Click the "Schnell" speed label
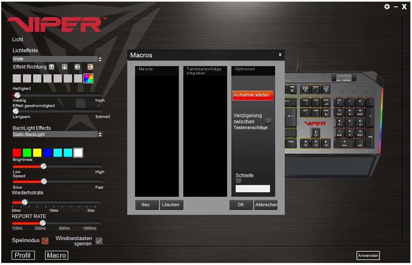 pyautogui.click(x=102, y=117)
